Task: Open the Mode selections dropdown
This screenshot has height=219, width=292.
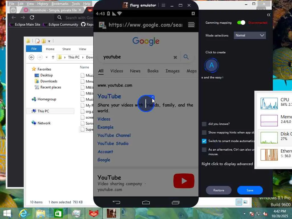Action: 250,35
